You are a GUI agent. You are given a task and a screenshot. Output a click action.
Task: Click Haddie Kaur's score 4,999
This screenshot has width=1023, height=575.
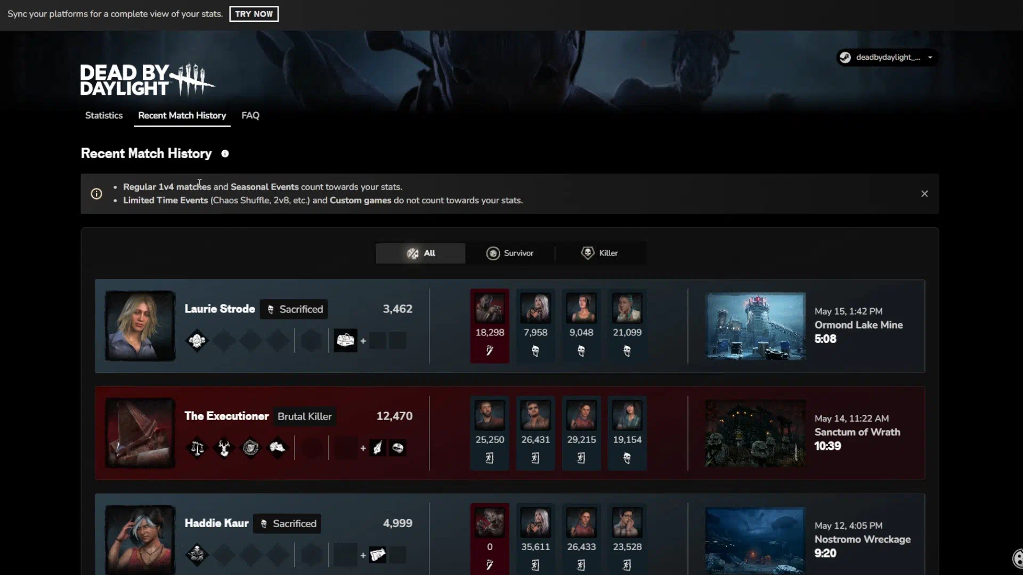[x=397, y=523]
